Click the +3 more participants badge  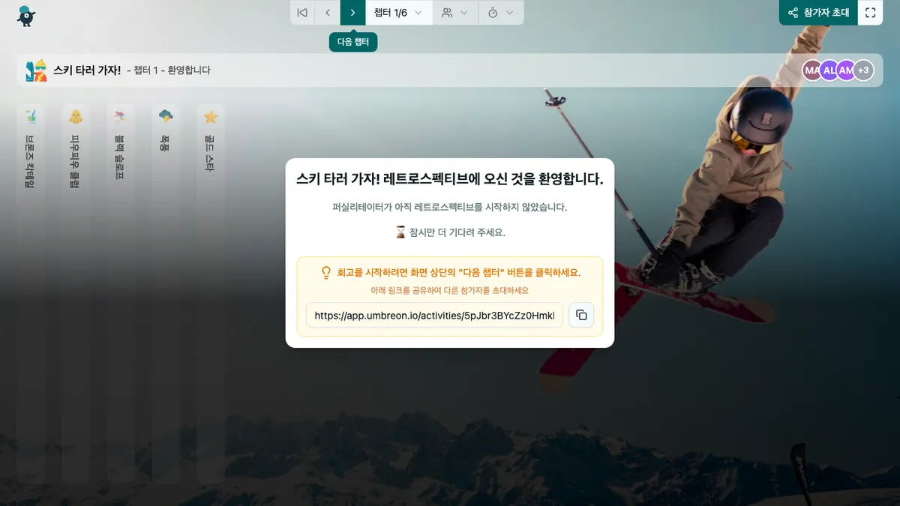(864, 70)
